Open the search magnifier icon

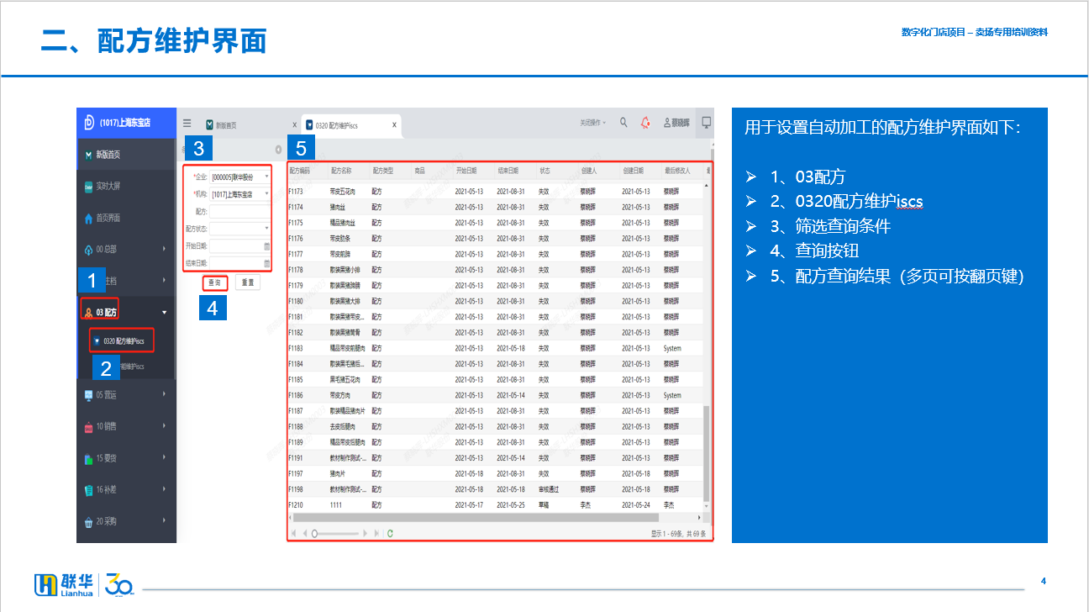click(x=623, y=122)
